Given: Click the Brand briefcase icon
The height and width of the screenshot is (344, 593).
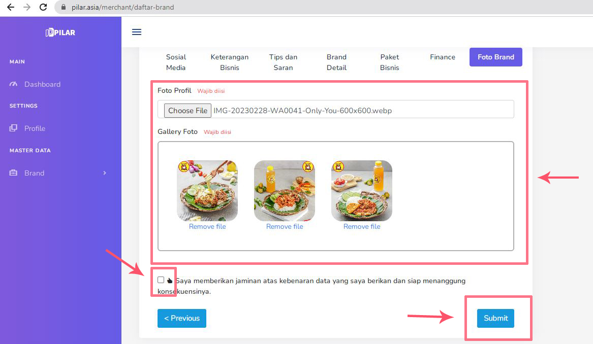Looking at the screenshot, I should point(13,173).
